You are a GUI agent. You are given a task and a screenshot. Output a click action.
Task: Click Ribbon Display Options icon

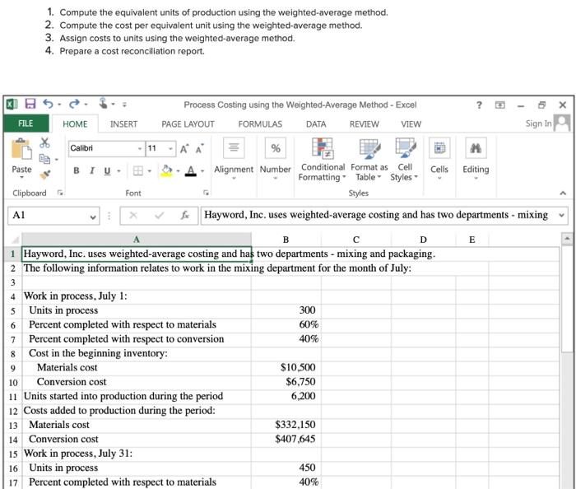click(500, 105)
